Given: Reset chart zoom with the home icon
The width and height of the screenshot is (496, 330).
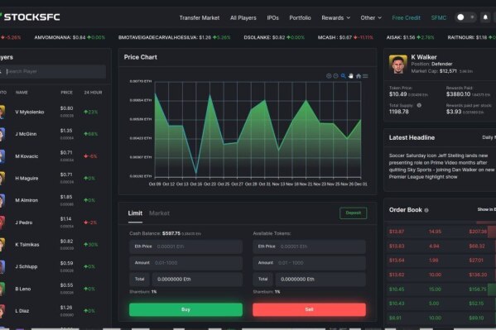Looking at the screenshot, I should point(359,76).
